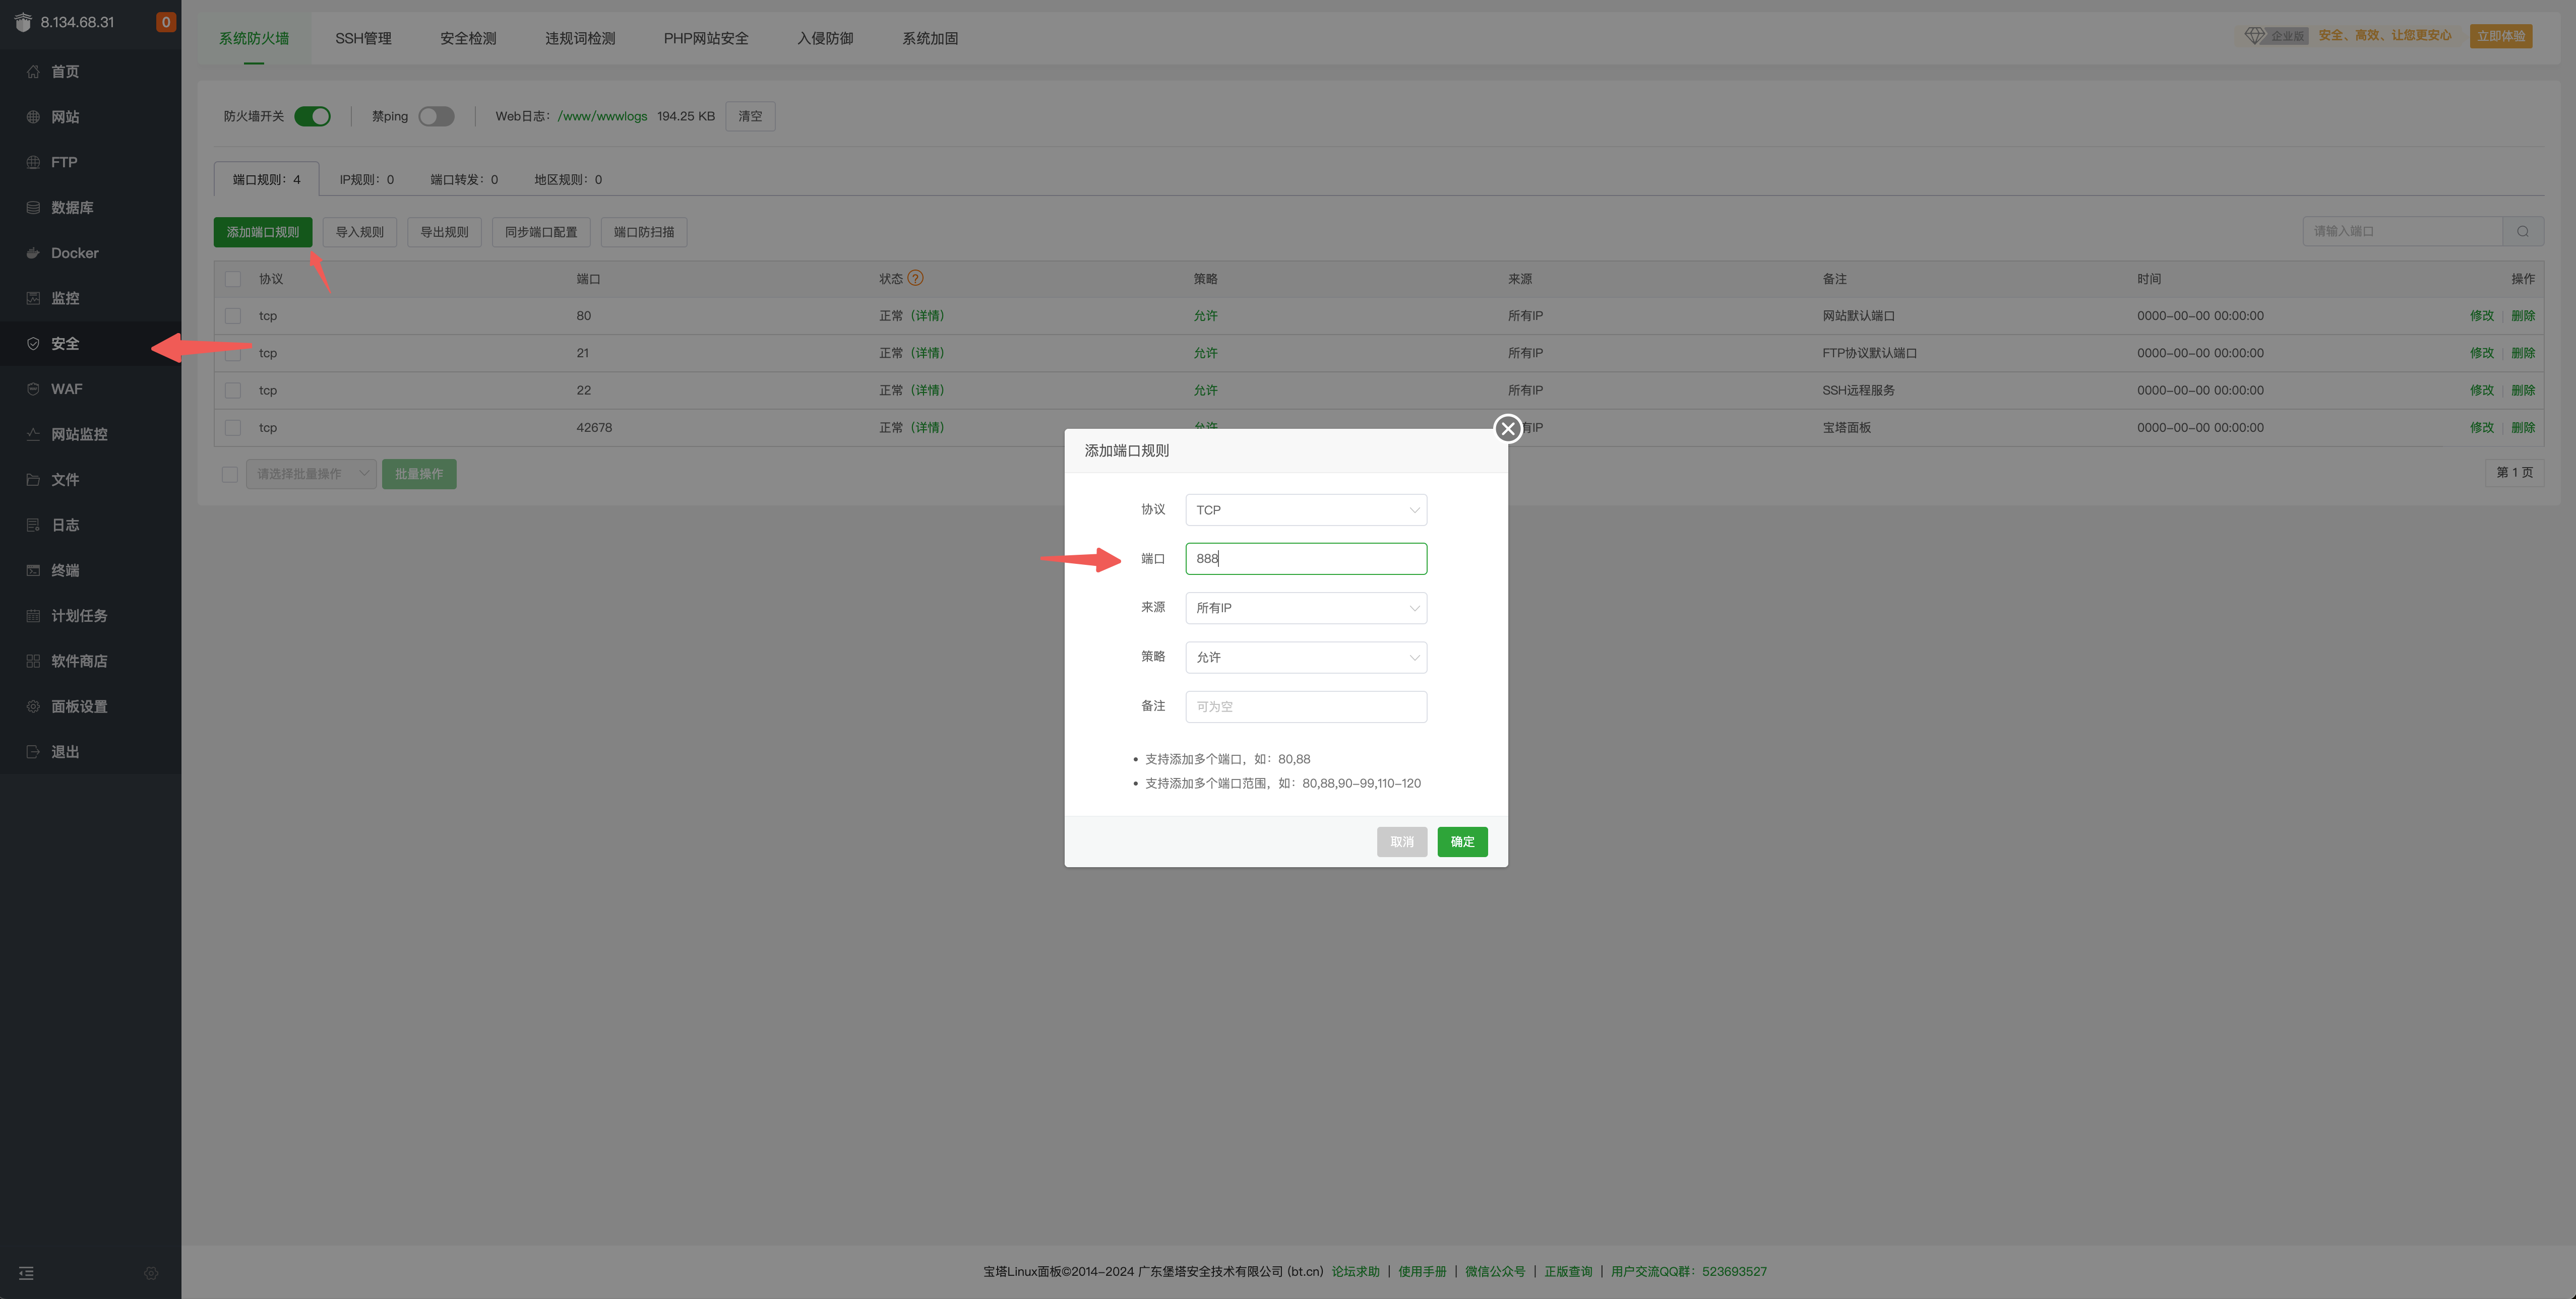The width and height of the screenshot is (2576, 1299).
Task: Click the 备注 input field in dialog
Action: (x=1306, y=706)
